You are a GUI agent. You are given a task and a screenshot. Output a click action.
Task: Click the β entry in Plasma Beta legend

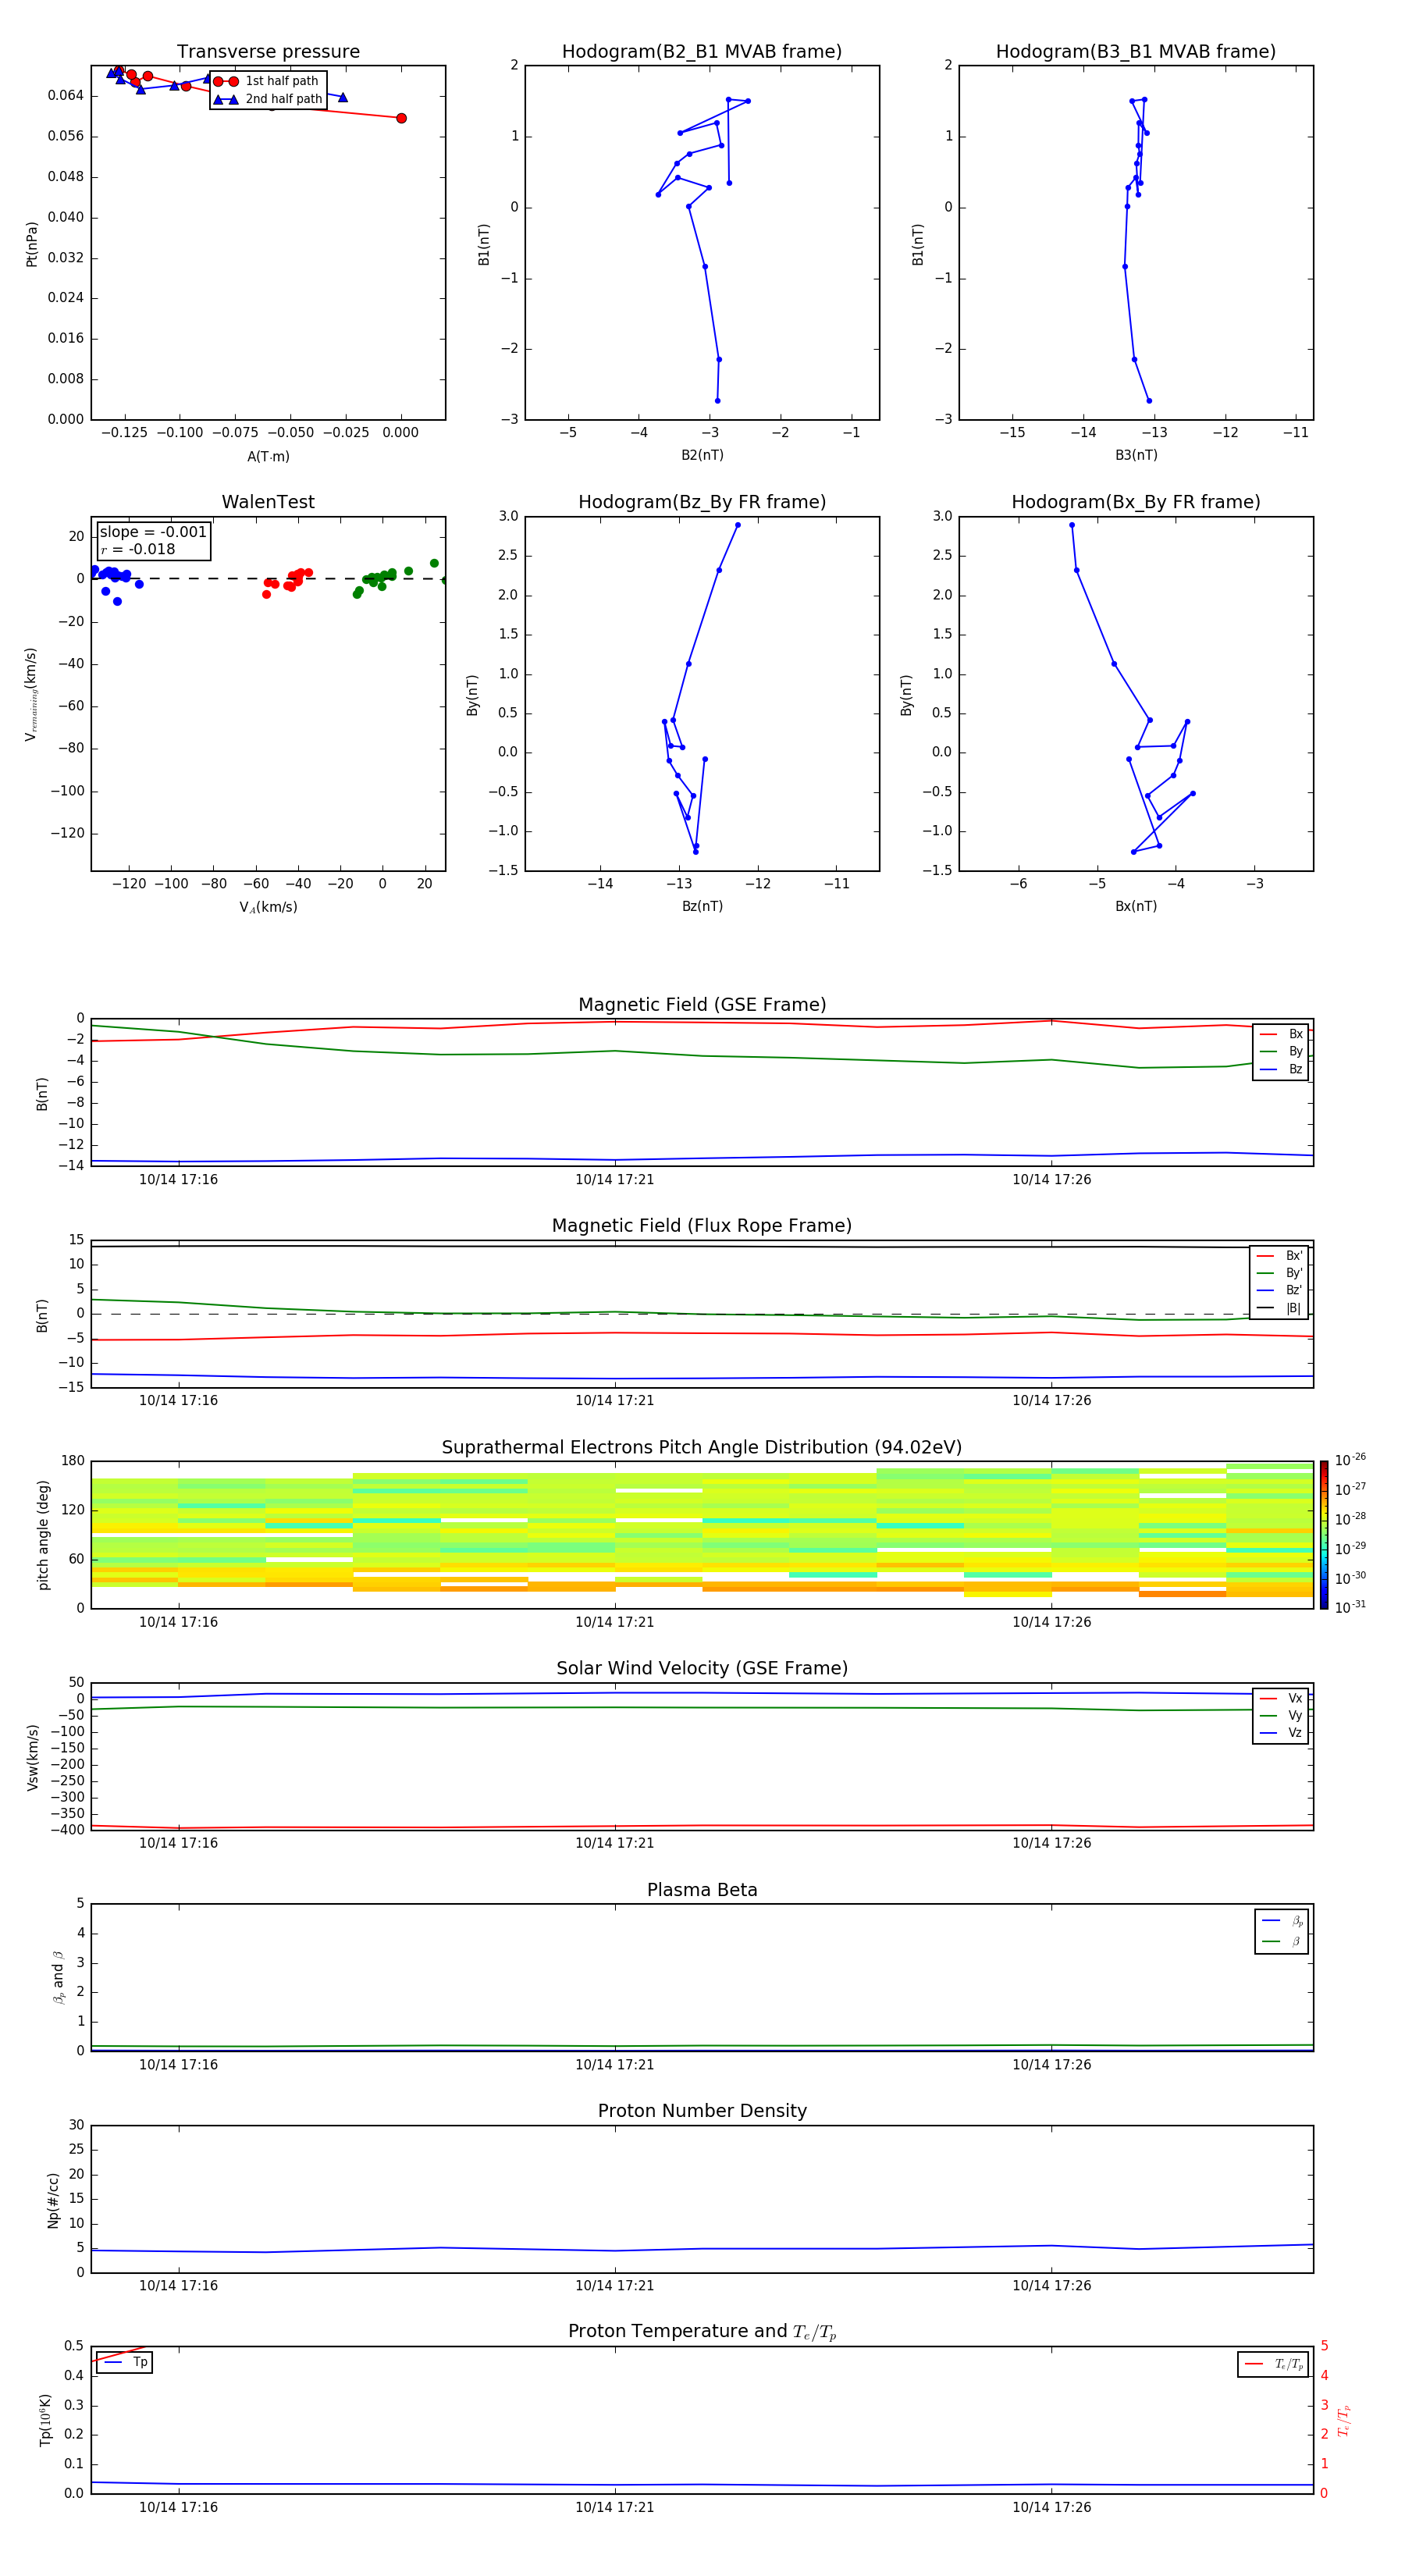coord(1282,1941)
